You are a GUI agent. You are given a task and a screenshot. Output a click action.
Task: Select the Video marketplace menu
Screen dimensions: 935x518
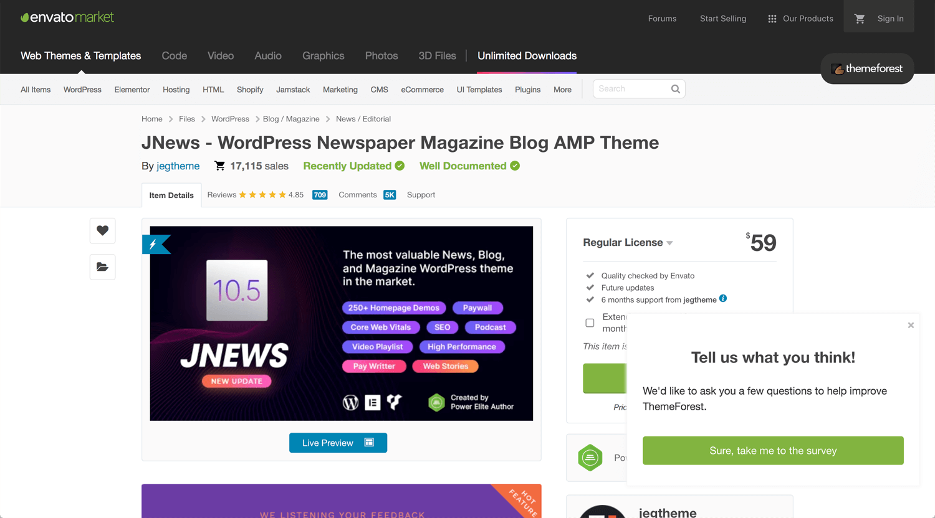click(x=221, y=56)
